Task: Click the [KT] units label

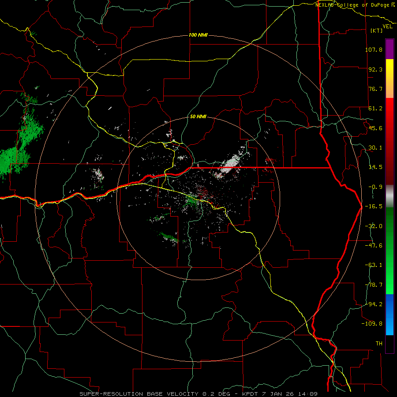Action: [x=377, y=30]
